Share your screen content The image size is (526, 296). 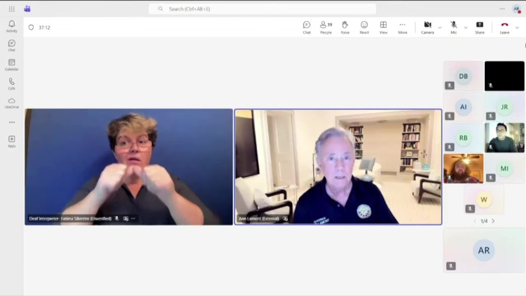[x=480, y=28]
